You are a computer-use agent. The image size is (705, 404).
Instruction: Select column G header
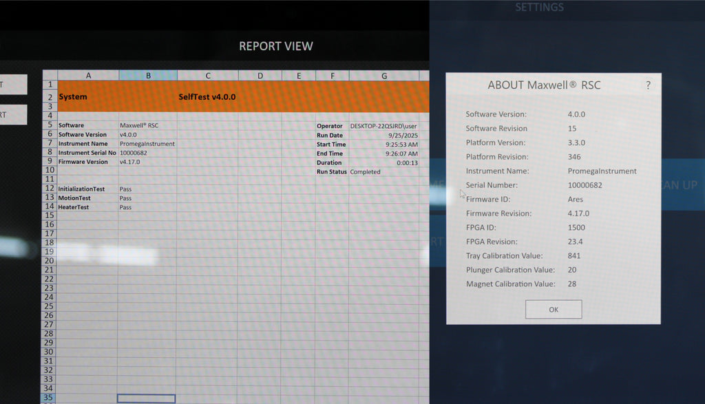click(x=383, y=75)
